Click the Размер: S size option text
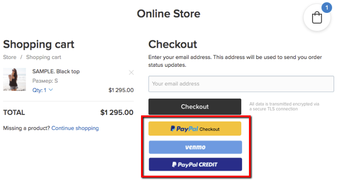Viewport: 338px width, 180px height. pyautogui.click(x=45, y=81)
